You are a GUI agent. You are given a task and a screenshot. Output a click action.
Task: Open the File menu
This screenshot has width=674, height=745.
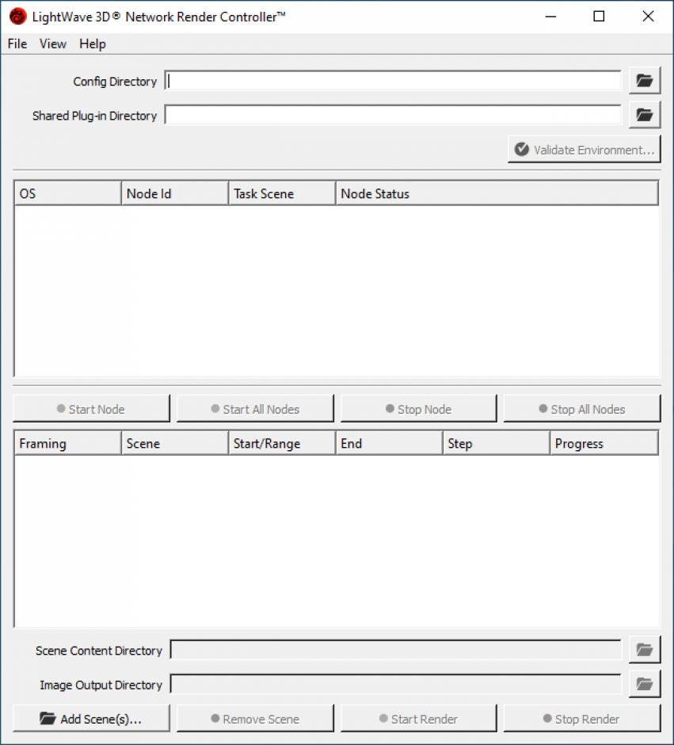coord(17,44)
